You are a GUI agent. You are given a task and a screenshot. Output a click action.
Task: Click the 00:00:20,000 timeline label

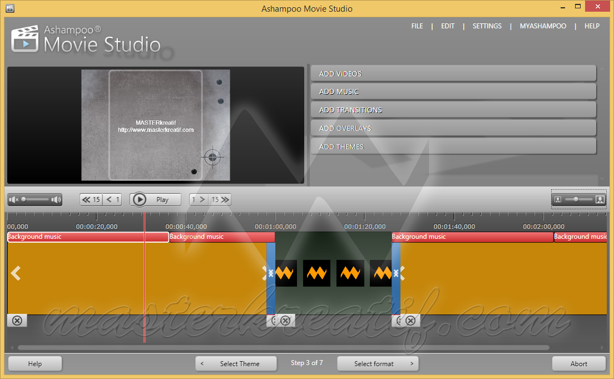(x=97, y=227)
